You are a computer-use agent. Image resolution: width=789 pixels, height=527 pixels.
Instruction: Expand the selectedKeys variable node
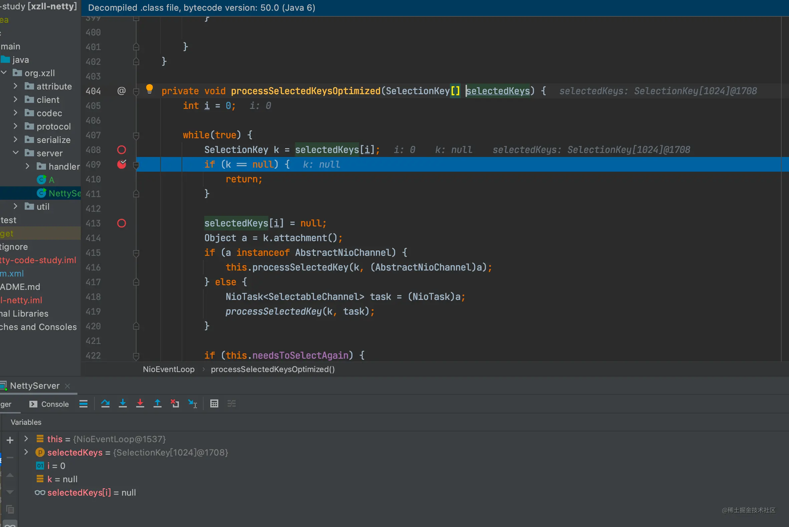26,452
